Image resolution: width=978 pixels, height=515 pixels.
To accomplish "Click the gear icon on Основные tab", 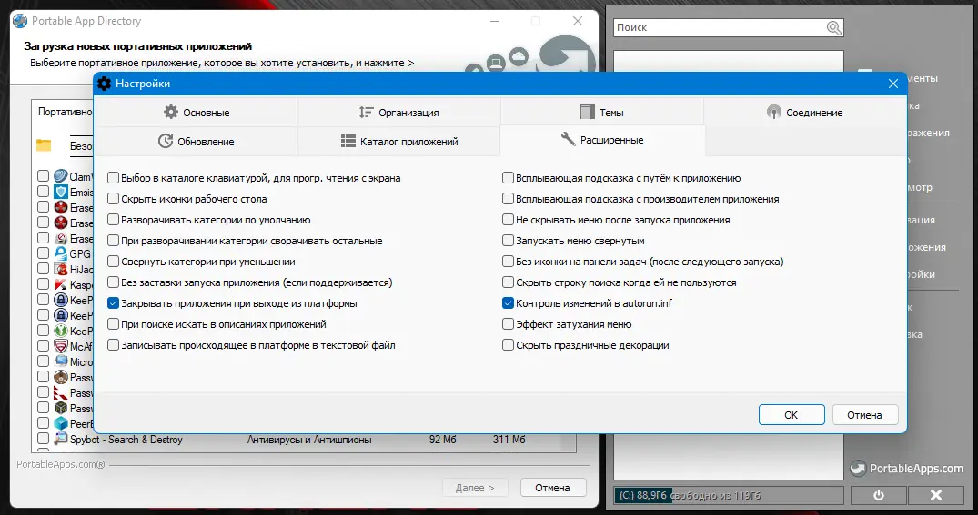I will coord(171,112).
